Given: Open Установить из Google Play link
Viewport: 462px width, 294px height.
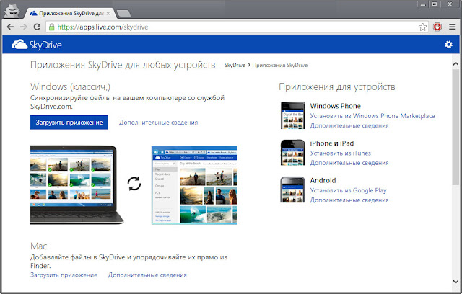Looking at the screenshot, I should [x=348, y=190].
